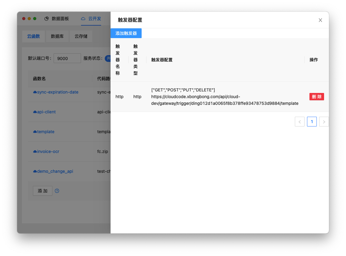Select the 云函数 tab
The width and height of the screenshot is (346, 256).
(34, 36)
